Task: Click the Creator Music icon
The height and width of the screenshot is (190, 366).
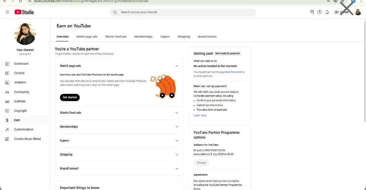Action: 7,139
